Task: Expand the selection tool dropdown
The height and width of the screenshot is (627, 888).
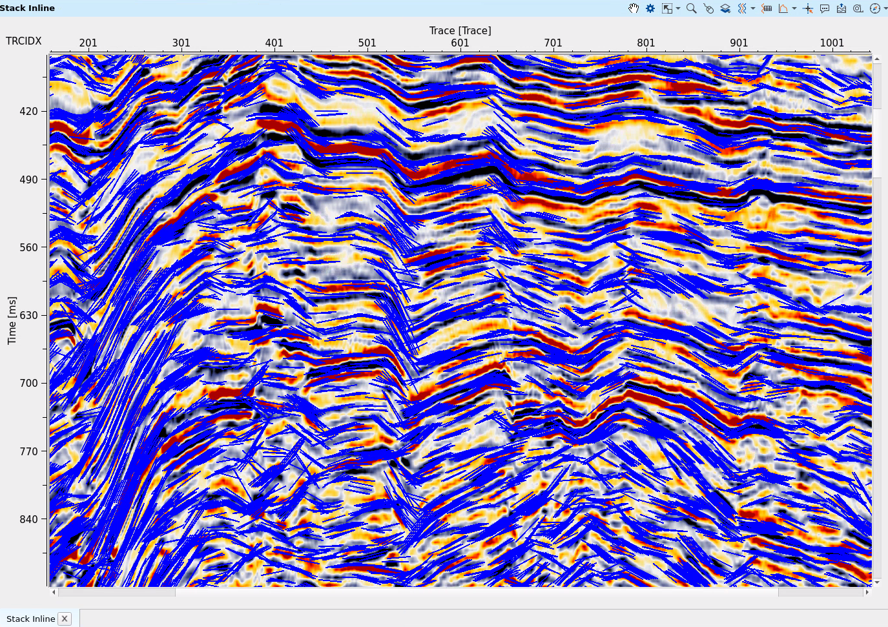Action: (677, 8)
